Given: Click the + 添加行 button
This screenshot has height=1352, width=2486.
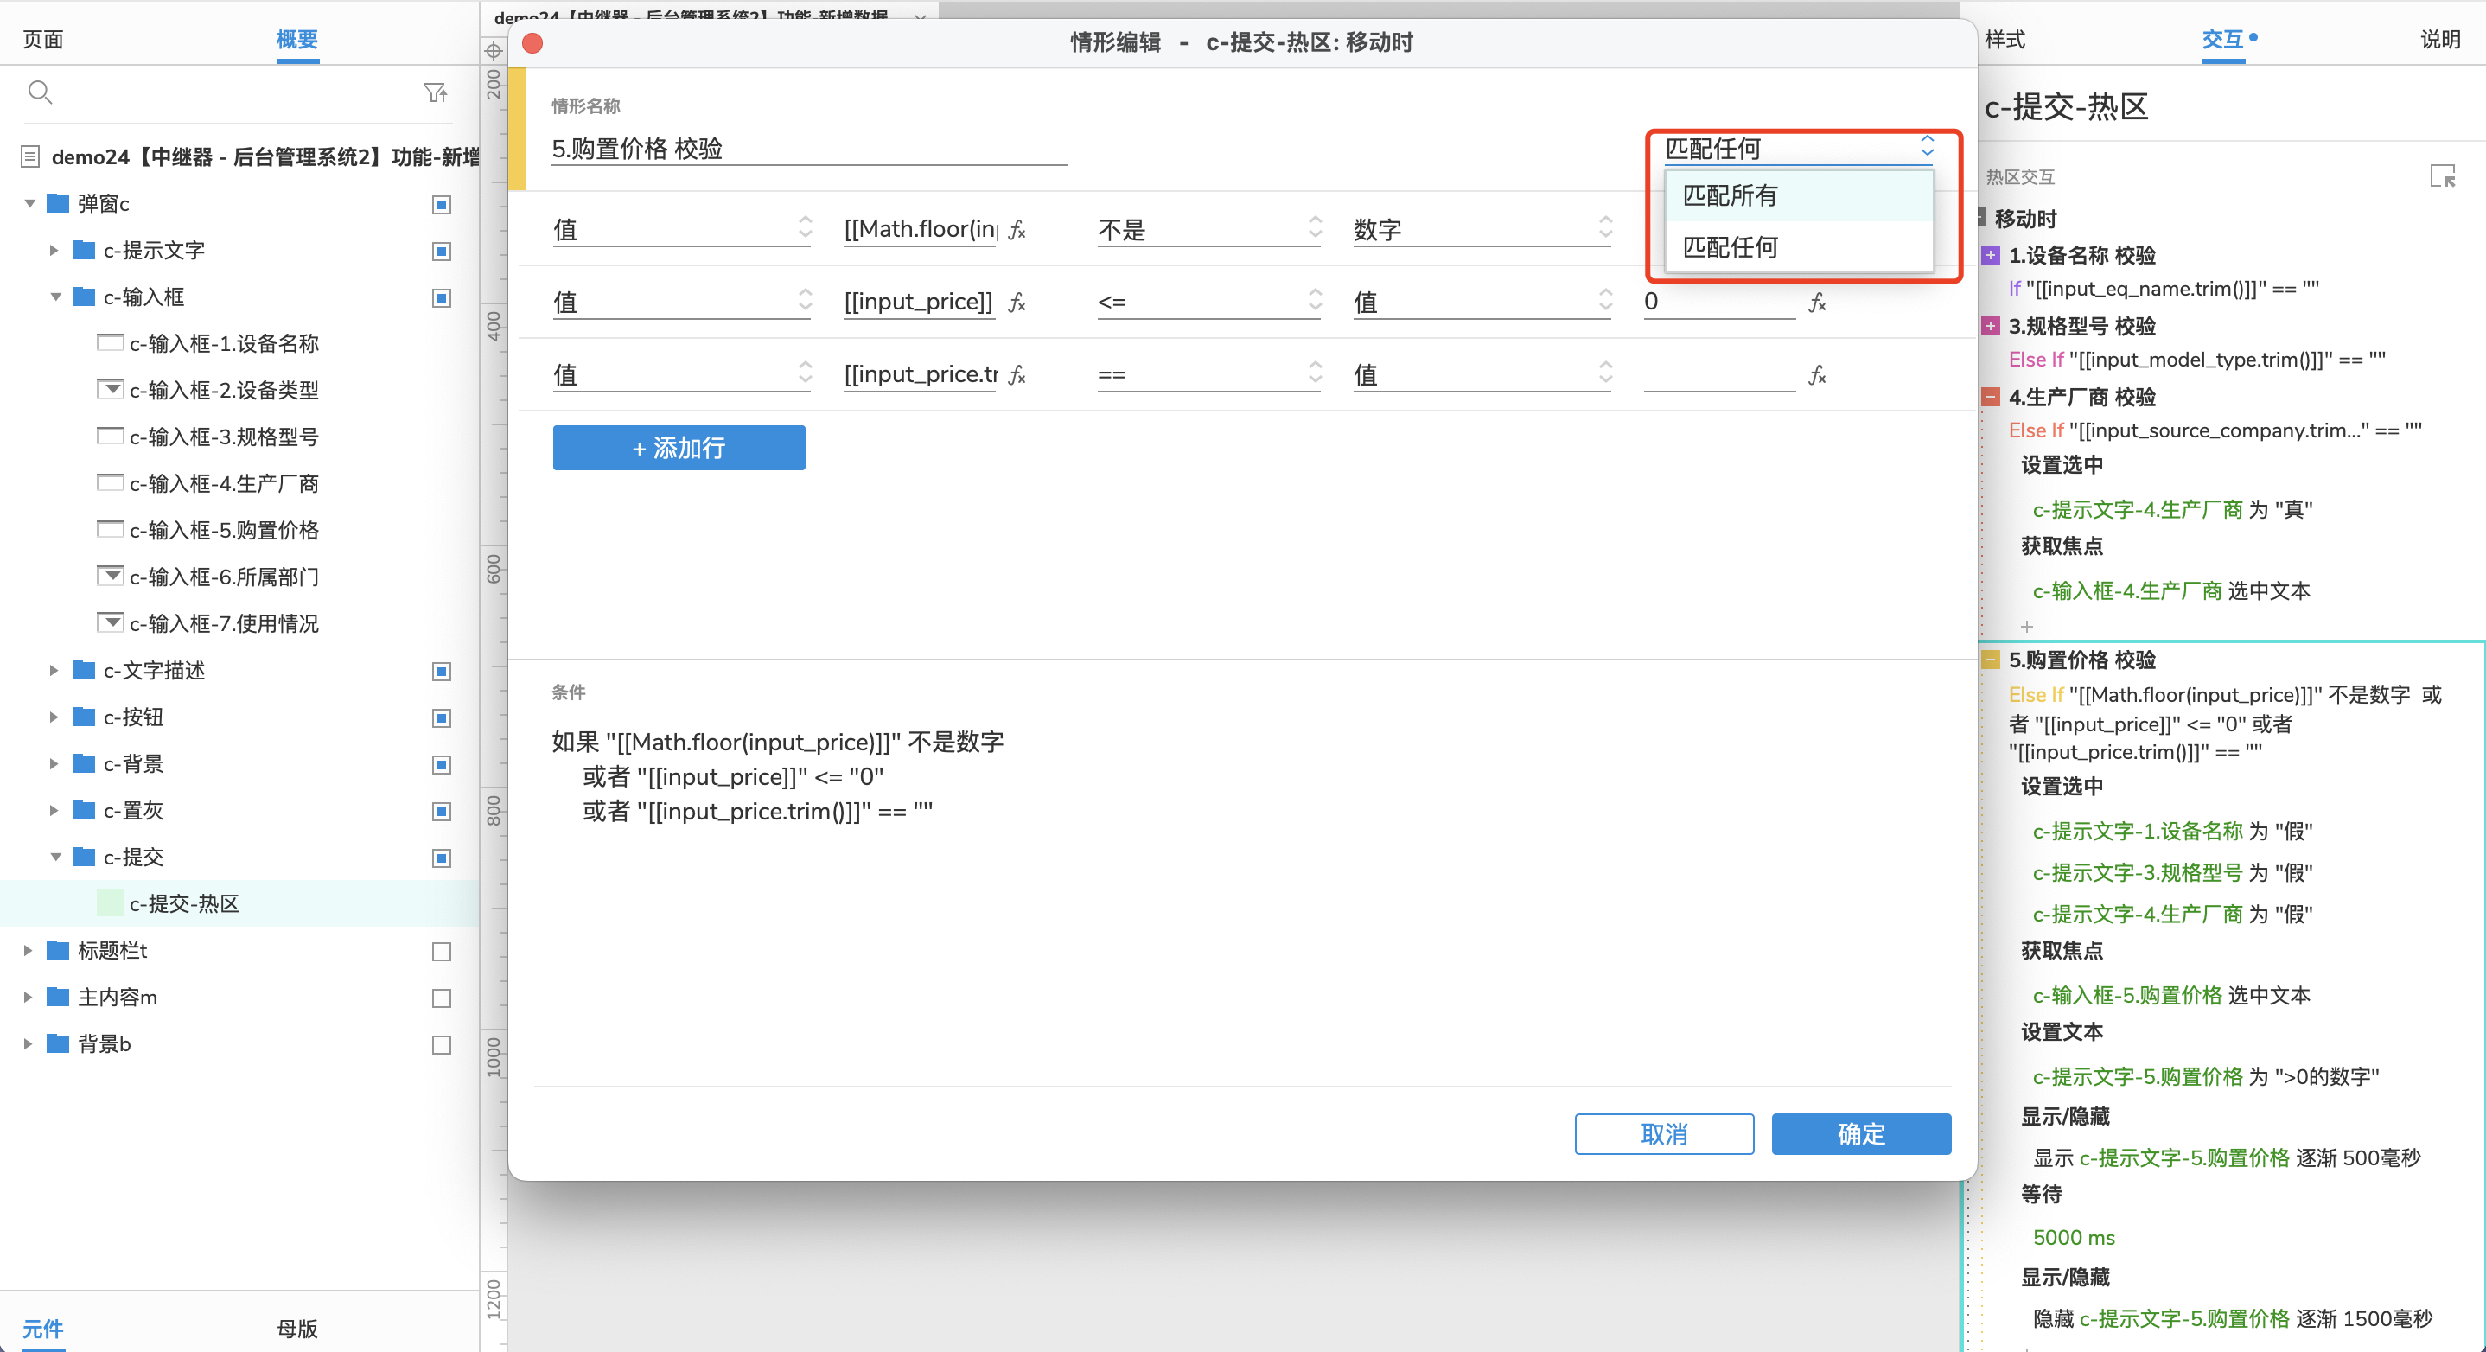Looking at the screenshot, I should pos(679,448).
